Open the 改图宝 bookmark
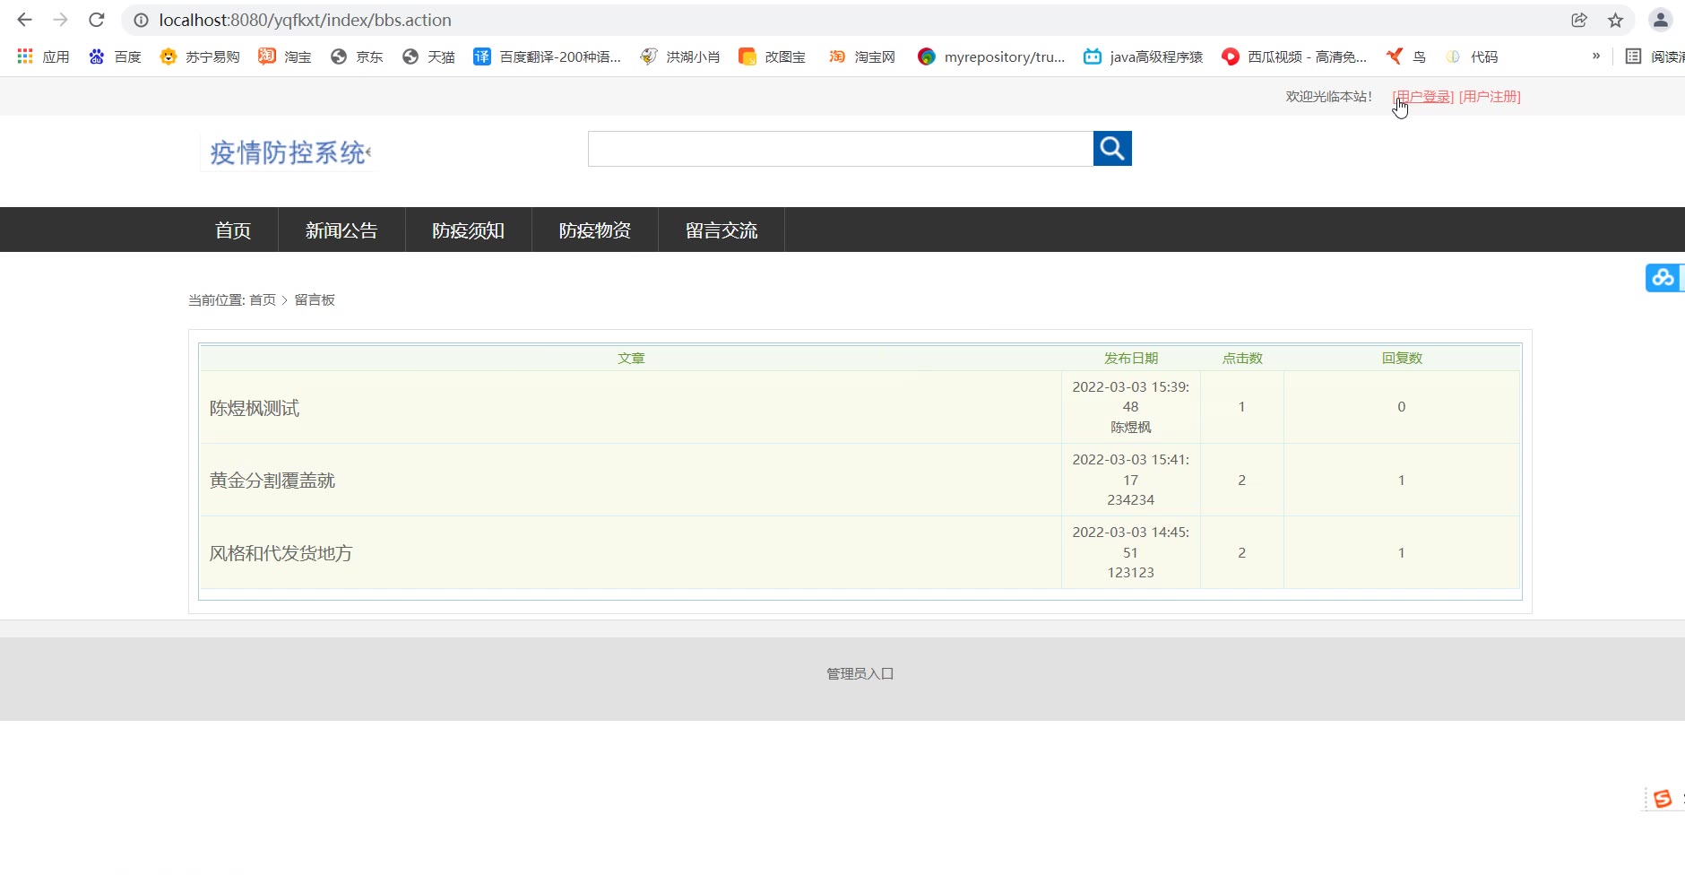This screenshot has height=875, width=1685. pos(773,56)
